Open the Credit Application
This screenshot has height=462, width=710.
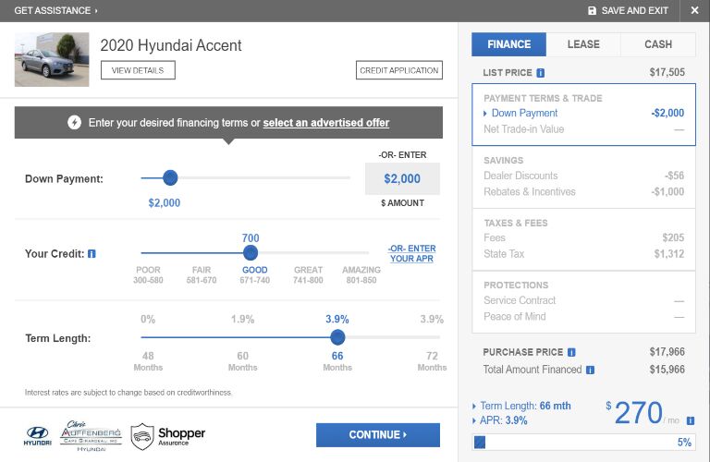click(399, 70)
